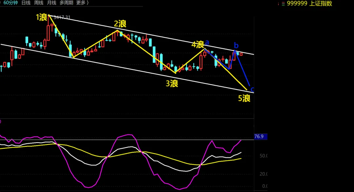Switch to the 60分钟 period tab
Screen dimensions: 354x192
click(x=10, y=3)
